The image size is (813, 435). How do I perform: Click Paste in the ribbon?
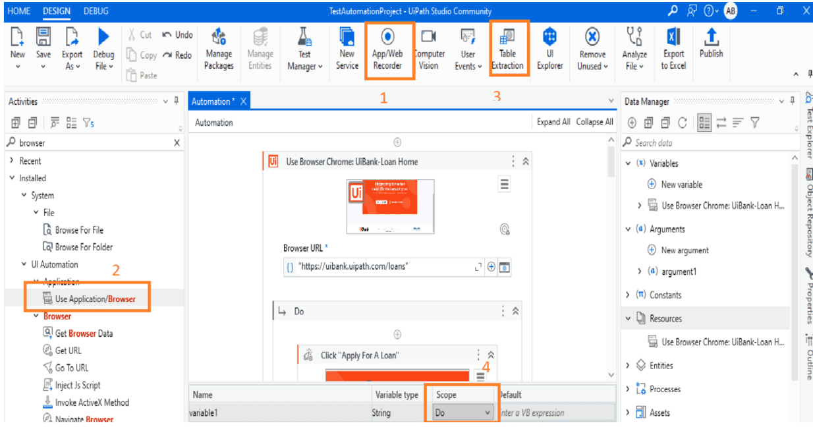142,75
